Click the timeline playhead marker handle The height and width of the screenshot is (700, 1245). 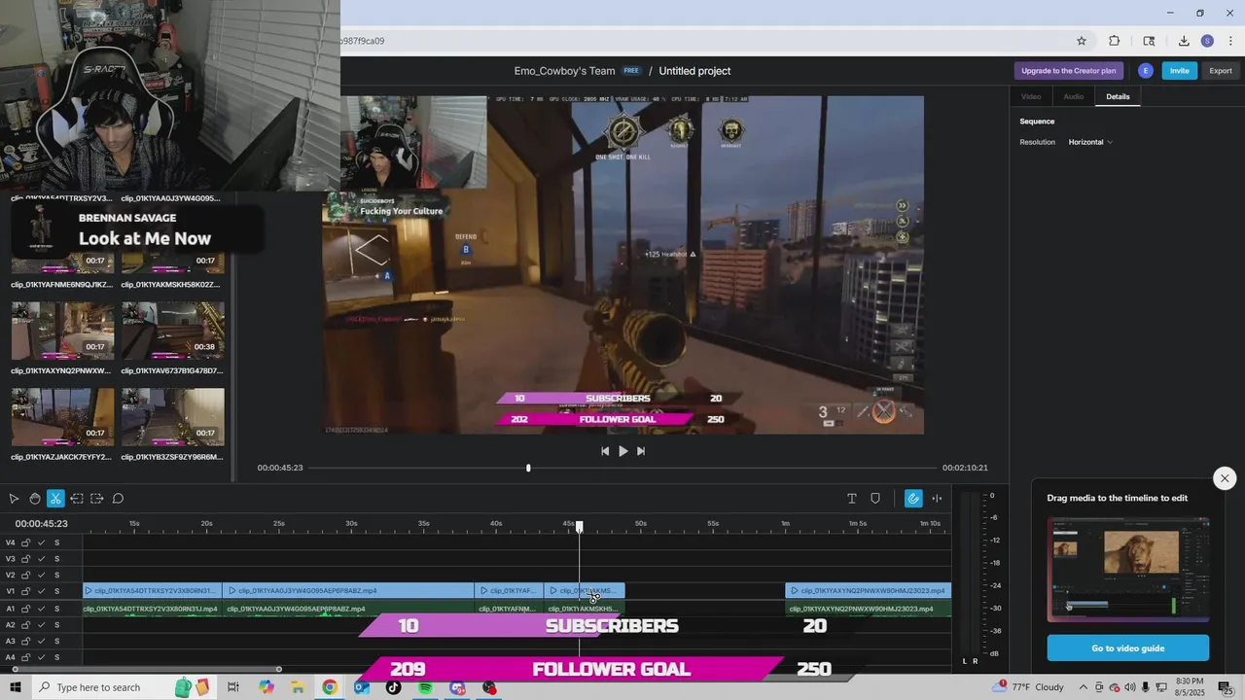pos(579,526)
